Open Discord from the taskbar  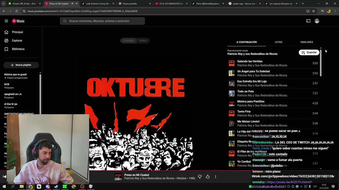[x=48, y=187]
